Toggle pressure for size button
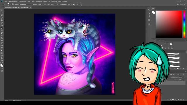The height and width of the screenshot is (105, 187). [x=77, y=4]
